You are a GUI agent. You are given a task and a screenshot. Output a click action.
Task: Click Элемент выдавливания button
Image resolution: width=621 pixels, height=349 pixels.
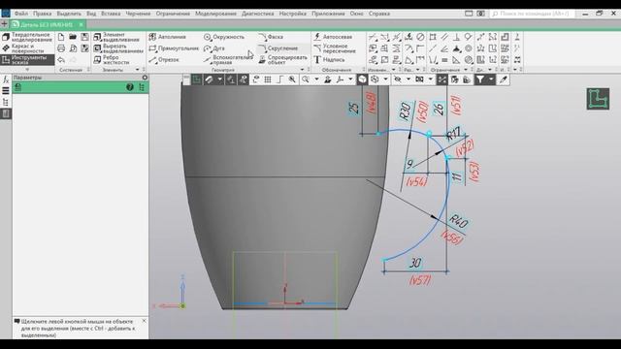tap(117, 37)
